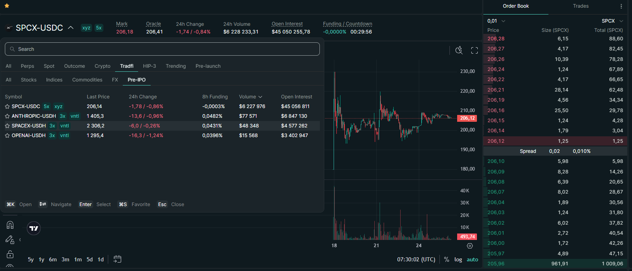Select the Pre-IPO sub-tab
The width and height of the screenshot is (632, 271).
click(x=136, y=80)
